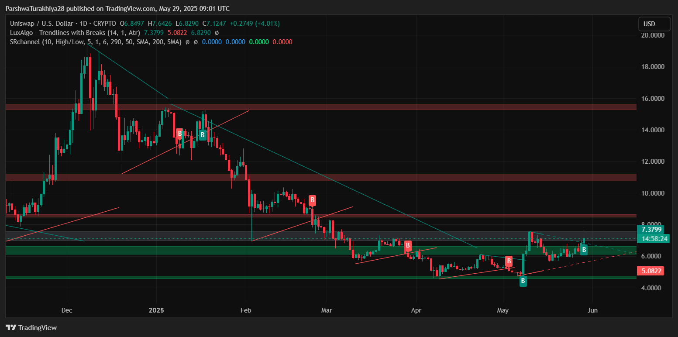
Task: Click the red 5.0822 price axis label
Action: coord(650,271)
